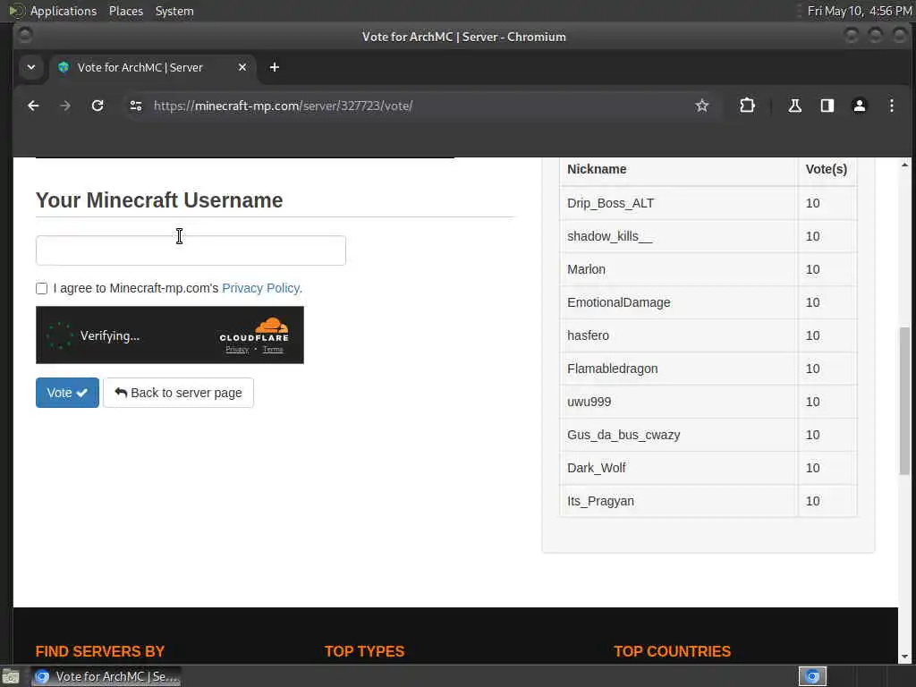The height and width of the screenshot is (687, 916).
Task: Select the Marlon nickname row
Action: [708, 269]
